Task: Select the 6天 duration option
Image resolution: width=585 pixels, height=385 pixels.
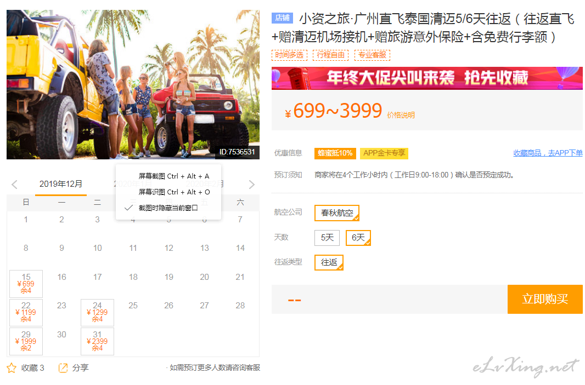Action: point(358,238)
